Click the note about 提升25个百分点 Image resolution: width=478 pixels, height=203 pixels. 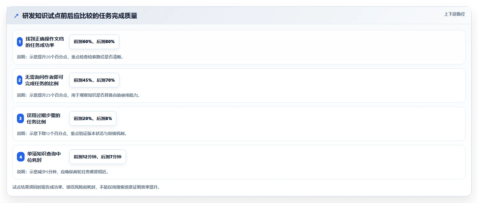click(x=78, y=95)
